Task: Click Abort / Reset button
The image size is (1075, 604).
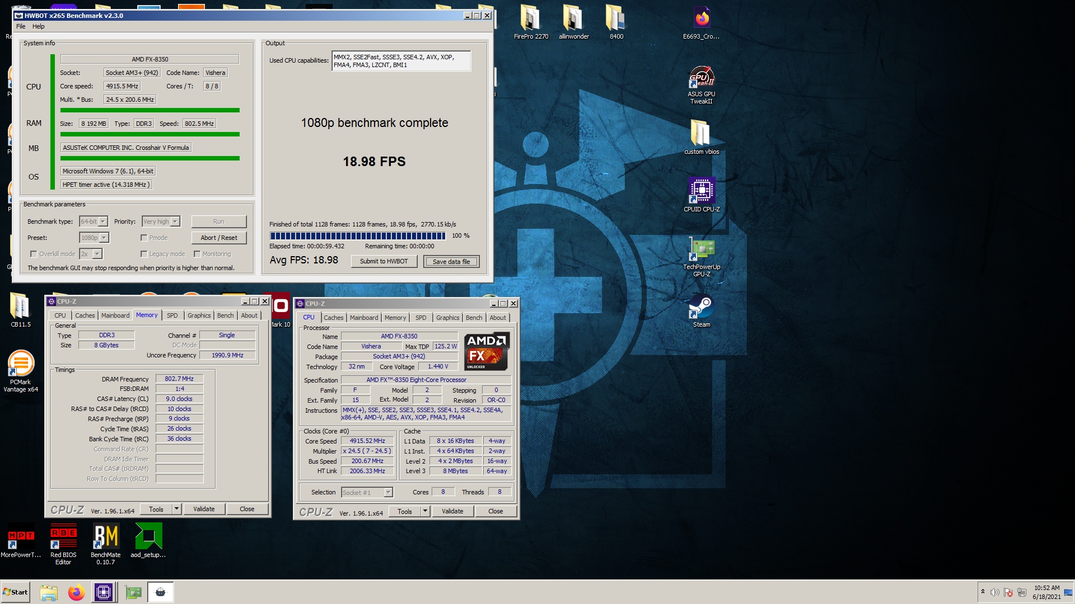Action: tap(218, 238)
